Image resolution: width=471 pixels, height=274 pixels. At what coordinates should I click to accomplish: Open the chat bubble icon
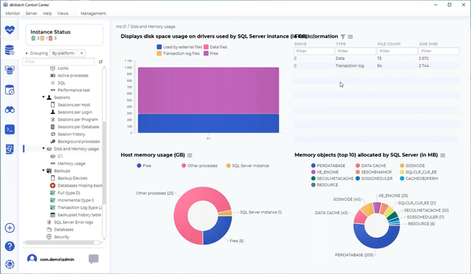[x=94, y=259]
